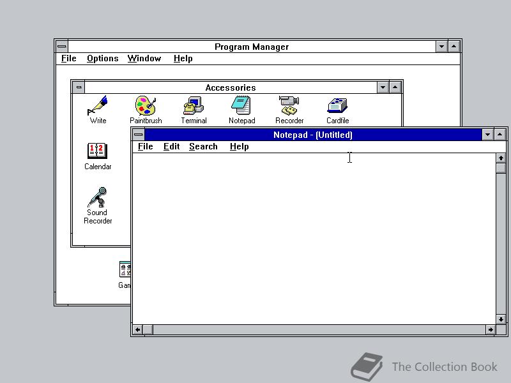Screen dimensions: 511x383
Task: Open the Write accessory icon
Action: point(98,105)
